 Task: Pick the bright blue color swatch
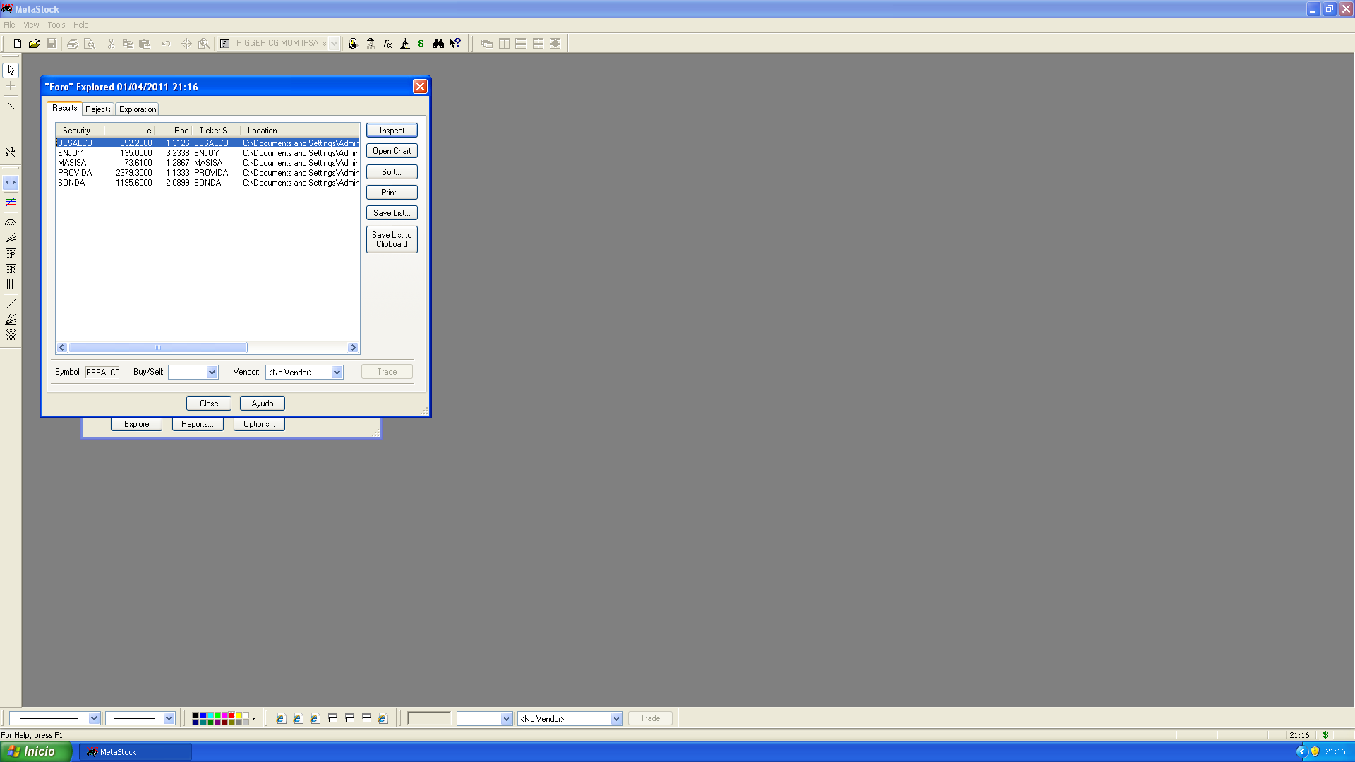[203, 715]
